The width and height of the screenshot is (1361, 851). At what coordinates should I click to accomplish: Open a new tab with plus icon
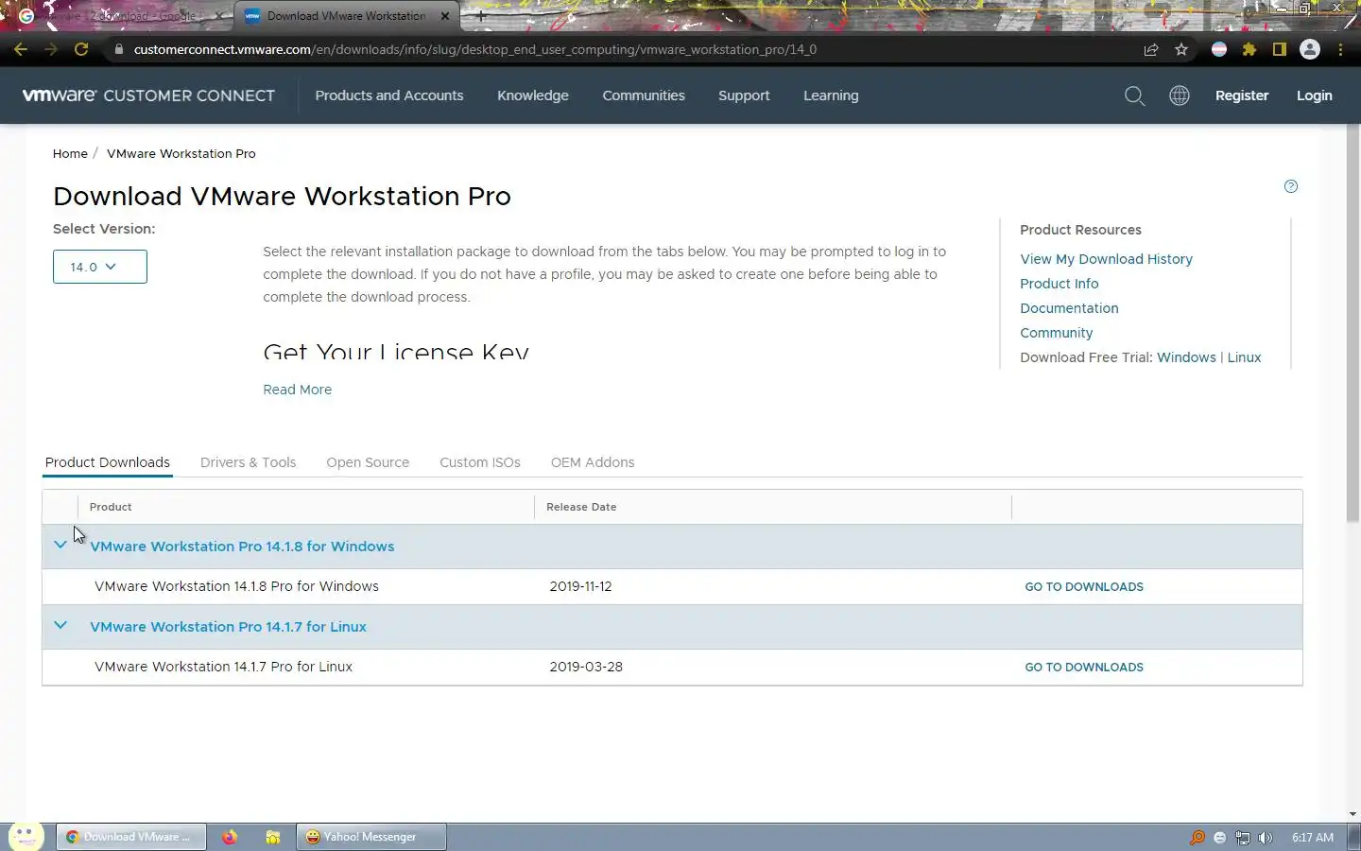pyautogui.click(x=481, y=16)
